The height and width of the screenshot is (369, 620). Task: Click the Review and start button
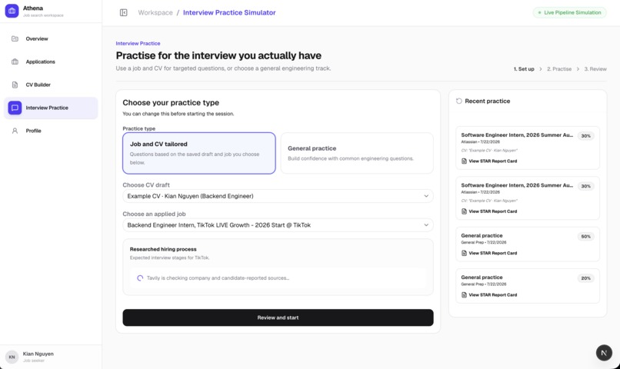click(278, 317)
